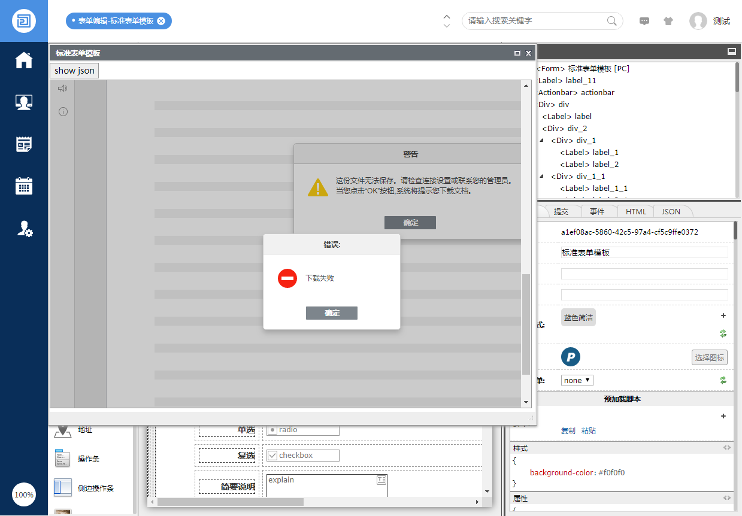Image resolution: width=742 pixels, height=516 pixels.
Task: Open the user monitor icon in sidebar
Action: tap(24, 102)
